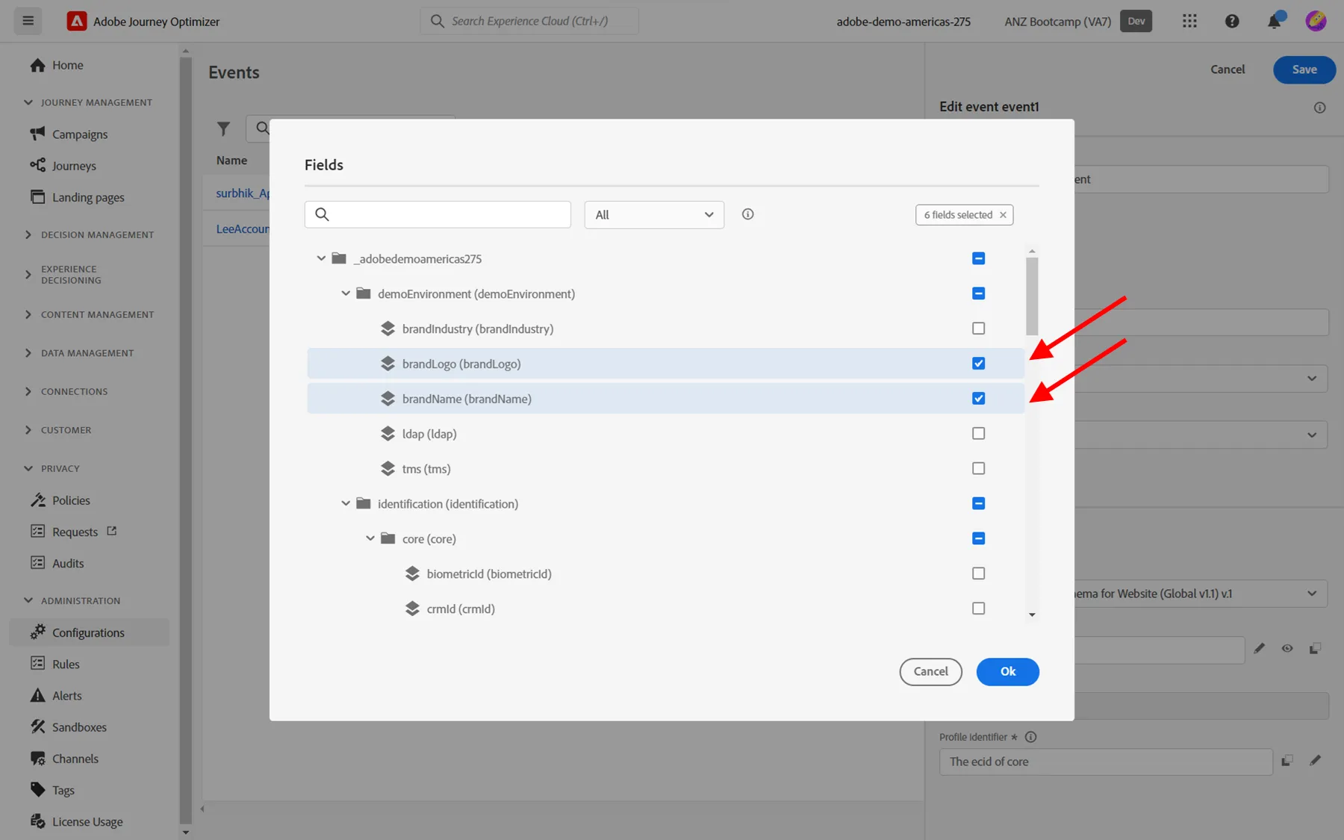Save the event with the Save button
This screenshot has width=1344, height=840.
tap(1304, 69)
